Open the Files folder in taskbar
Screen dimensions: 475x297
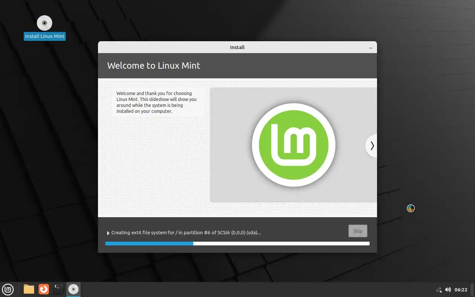[x=29, y=289]
